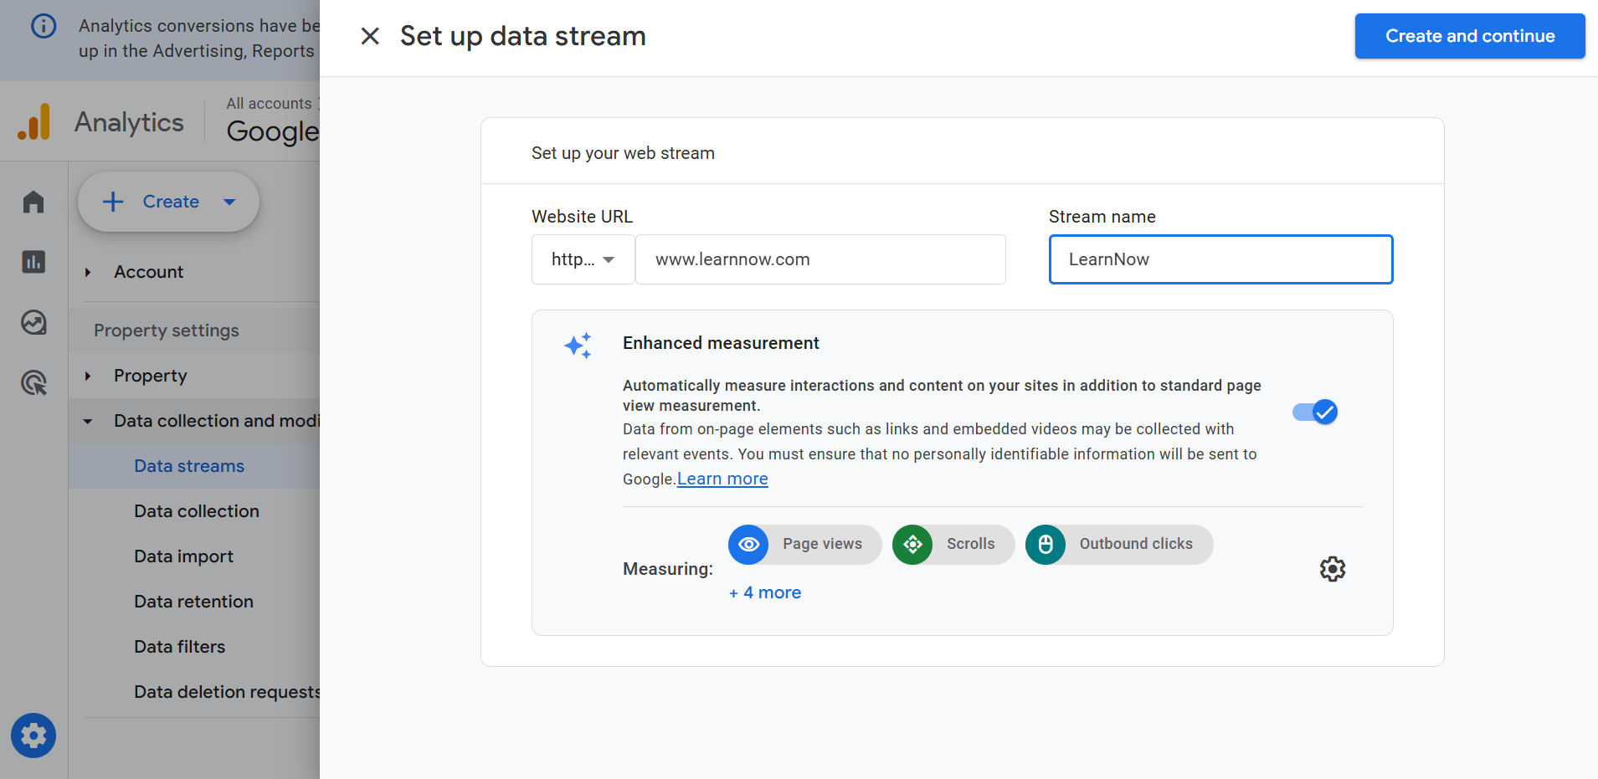Image resolution: width=1598 pixels, height=779 pixels.
Task: Click Create and continue button
Action: point(1469,36)
